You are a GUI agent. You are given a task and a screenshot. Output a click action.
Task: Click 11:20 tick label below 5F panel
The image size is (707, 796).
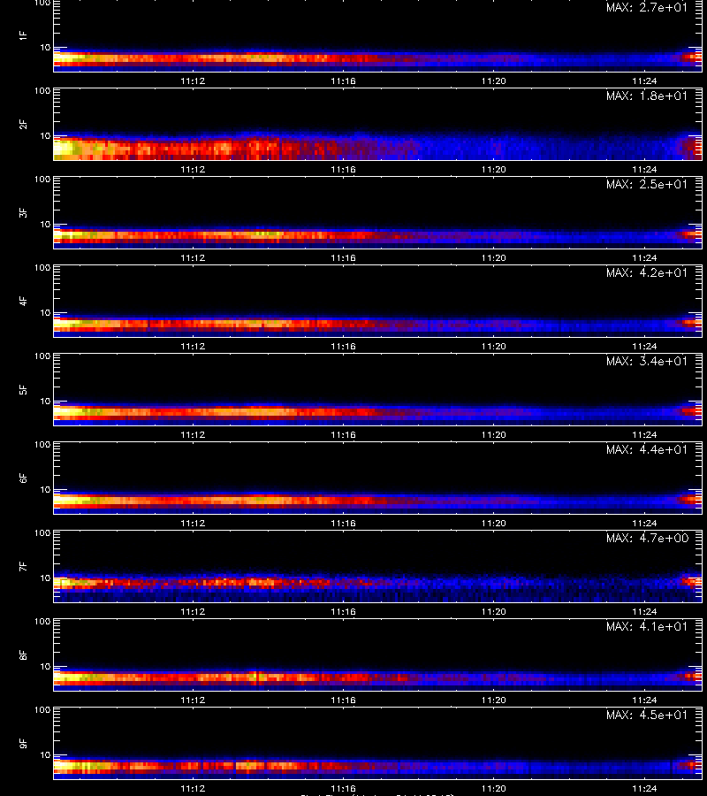pyautogui.click(x=493, y=434)
